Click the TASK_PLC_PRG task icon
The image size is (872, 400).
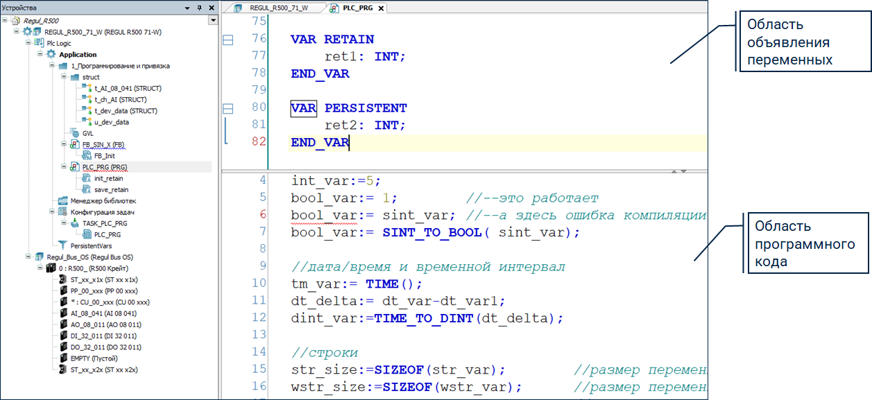(75, 223)
